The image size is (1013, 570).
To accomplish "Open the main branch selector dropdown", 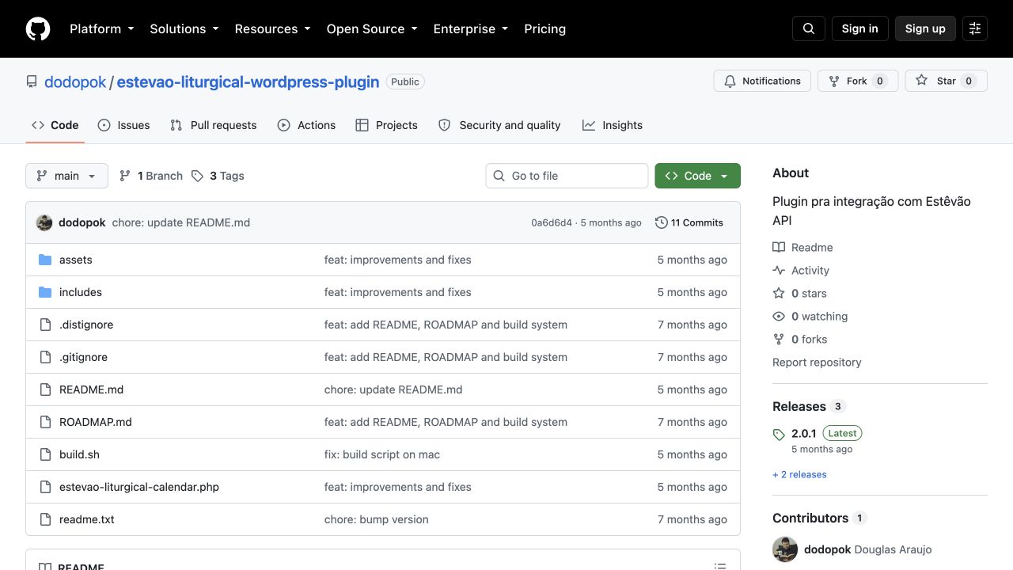I will pos(66,176).
